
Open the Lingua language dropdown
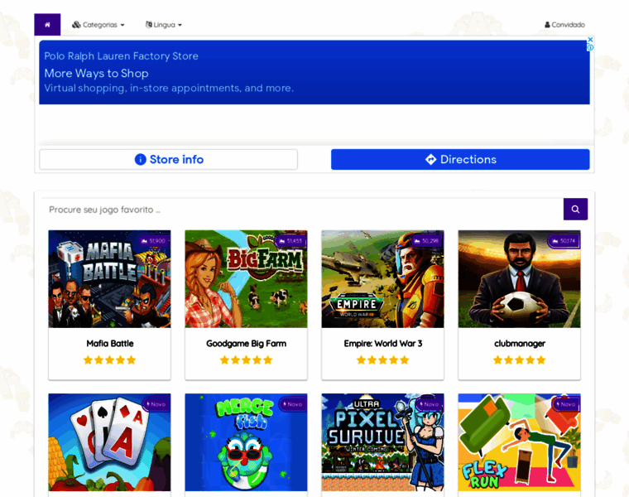pos(164,25)
